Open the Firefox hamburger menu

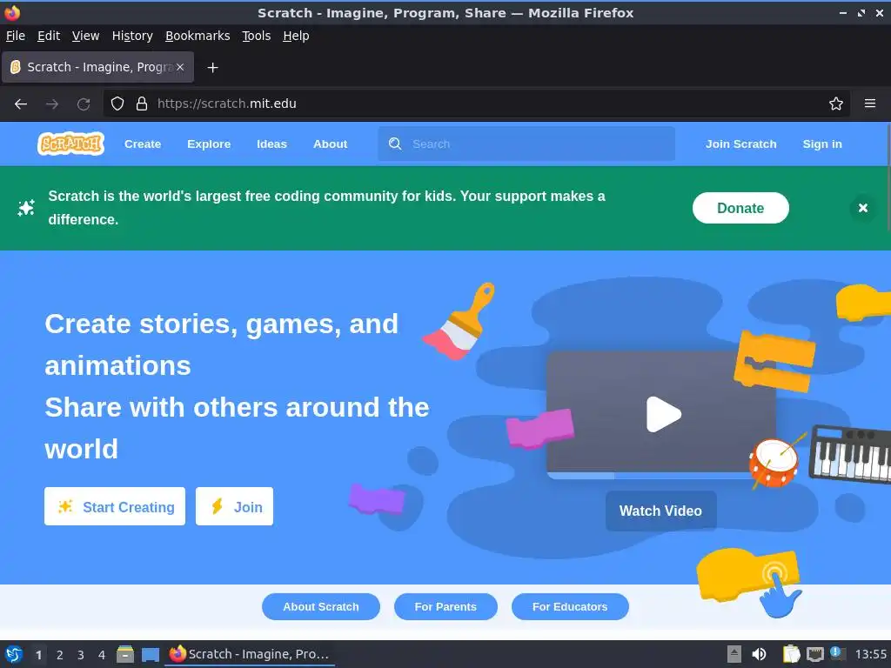point(870,104)
